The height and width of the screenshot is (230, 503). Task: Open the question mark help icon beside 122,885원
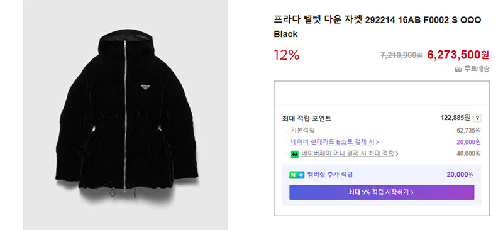(x=477, y=118)
